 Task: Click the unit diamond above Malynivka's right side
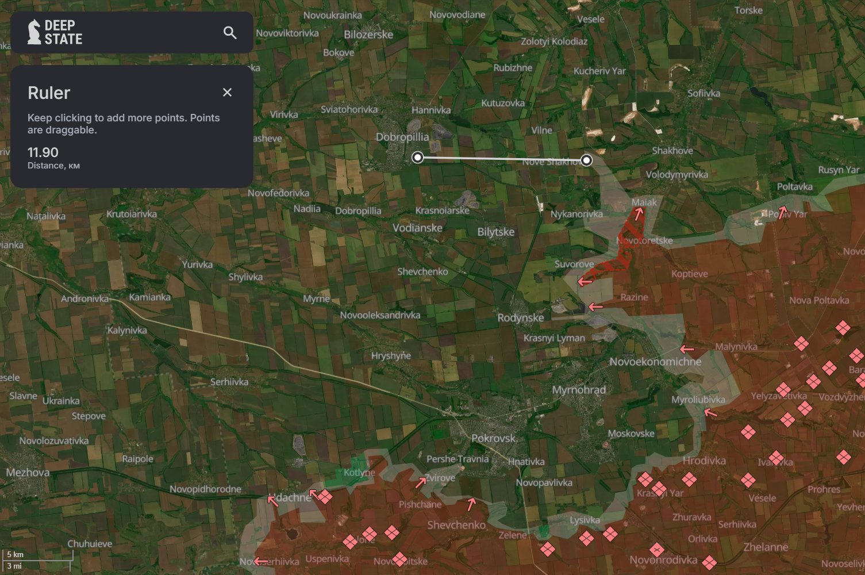pos(801,343)
